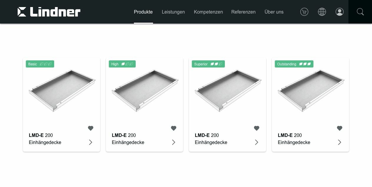Image resolution: width=372 pixels, height=187 pixels.
Task: Open the globe language selector
Action: coord(322,12)
